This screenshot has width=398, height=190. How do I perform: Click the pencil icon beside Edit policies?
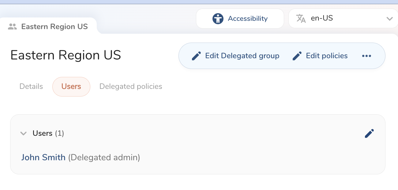tap(297, 56)
